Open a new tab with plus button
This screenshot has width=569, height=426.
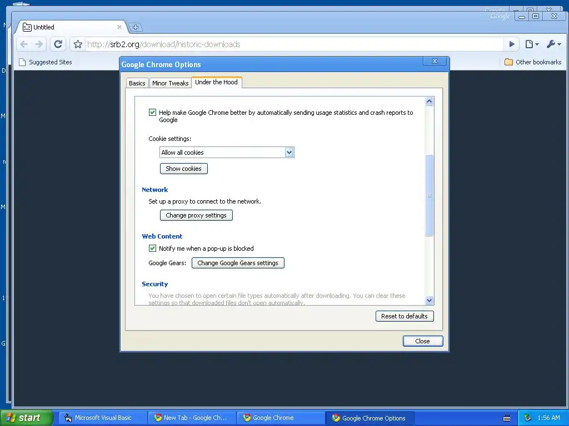point(136,27)
